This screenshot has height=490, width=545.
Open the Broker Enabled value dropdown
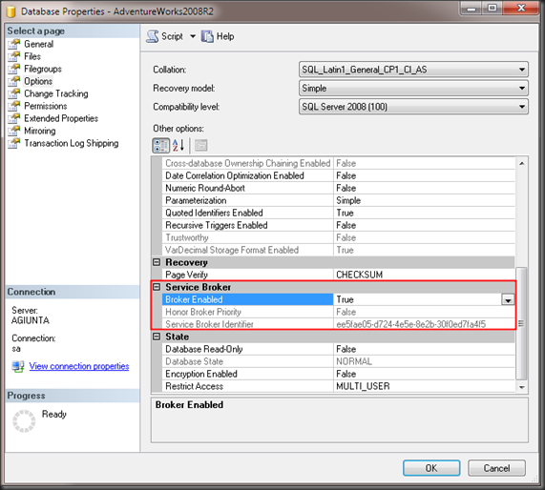508,299
